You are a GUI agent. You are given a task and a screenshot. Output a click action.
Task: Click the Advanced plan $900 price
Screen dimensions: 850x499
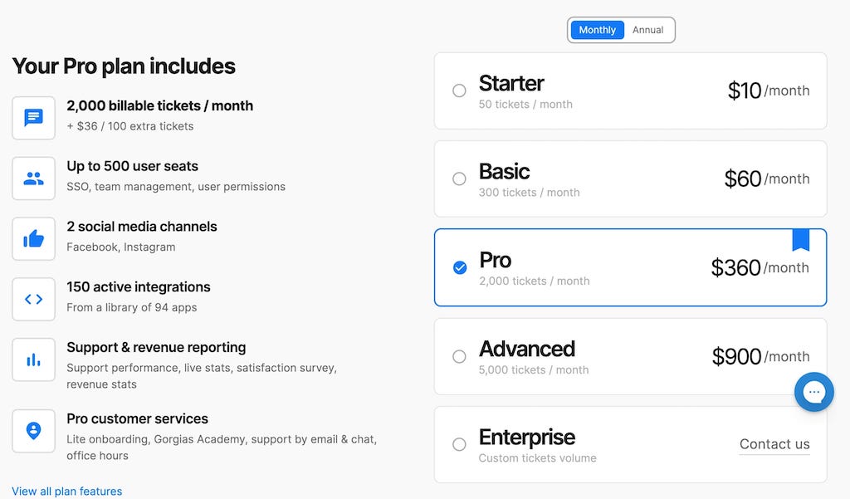[736, 356]
